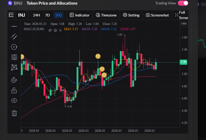Toggle visibility of all drawings
This screenshot has width=206, height=140.
tap(14, 100)
